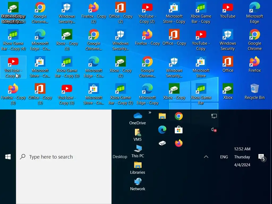272x204 pixels.
Task: Open the clock showing 12:52 AM
Action: (242, 157)
